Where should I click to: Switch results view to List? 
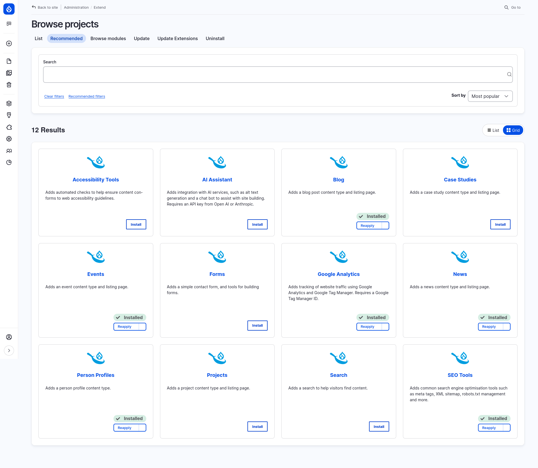tap(493, 130)
